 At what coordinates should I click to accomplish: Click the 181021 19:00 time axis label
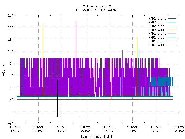point(62,129)
